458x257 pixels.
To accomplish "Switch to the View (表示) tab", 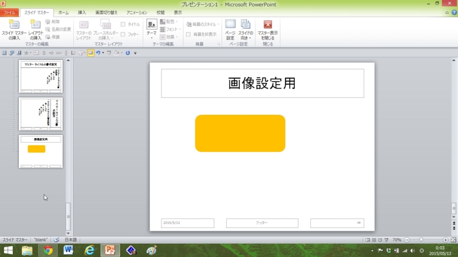I will click(178, 13).
